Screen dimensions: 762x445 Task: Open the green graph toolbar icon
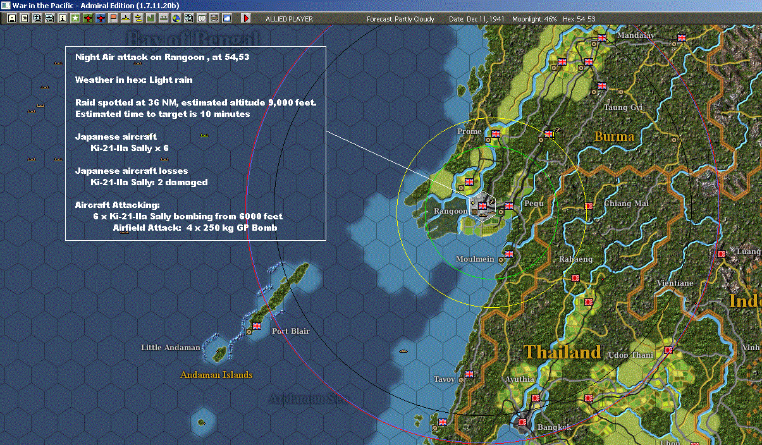click(151, 19)
